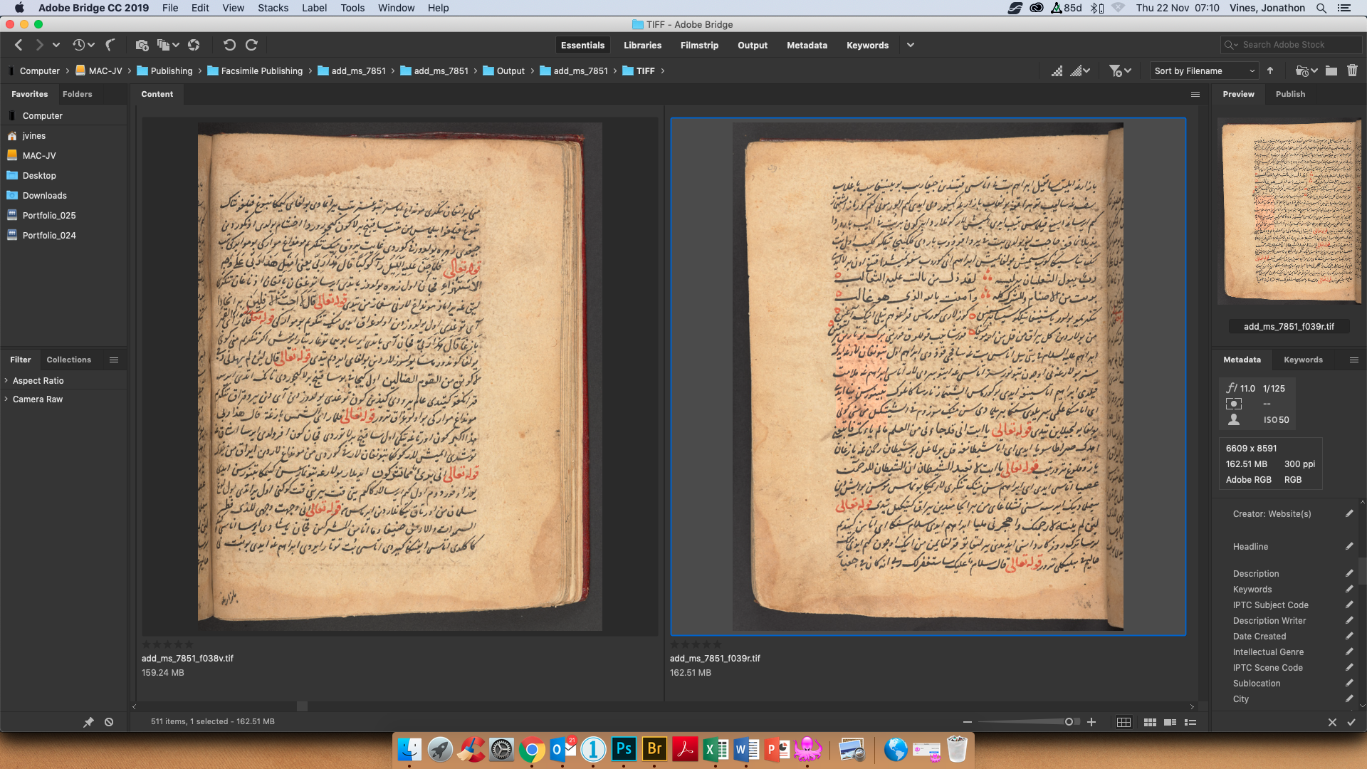Apply metadata changes with checkmark
The height and width of the screenshot is (769, 1367).
click(1351, 722)
